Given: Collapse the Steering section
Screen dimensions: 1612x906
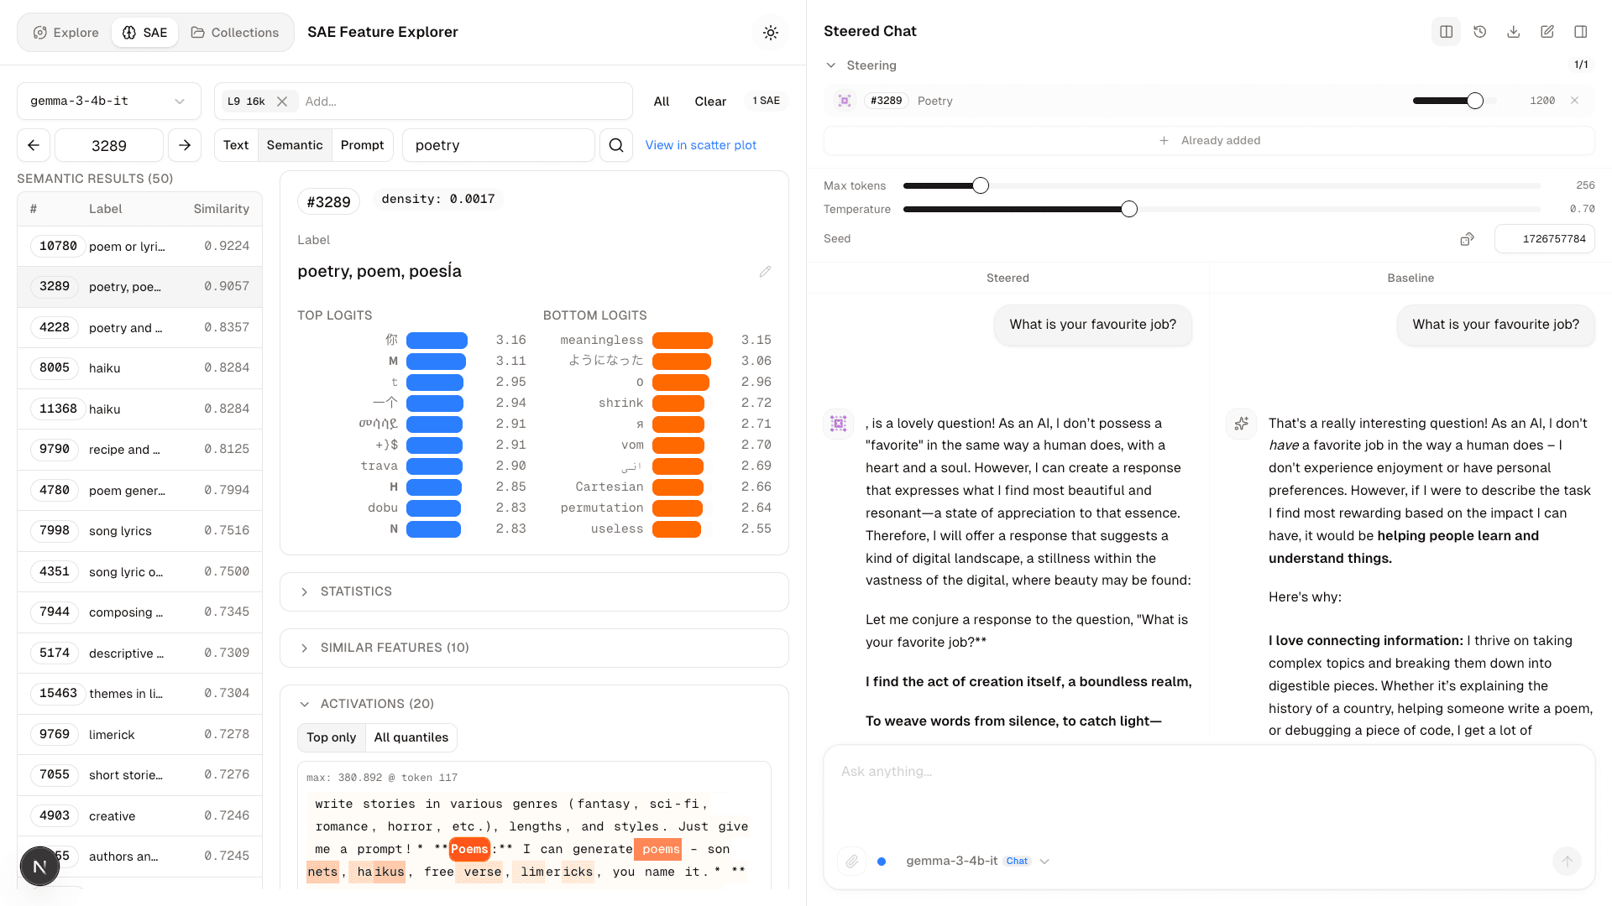Looking at the screenshot, I should point(862,65).
